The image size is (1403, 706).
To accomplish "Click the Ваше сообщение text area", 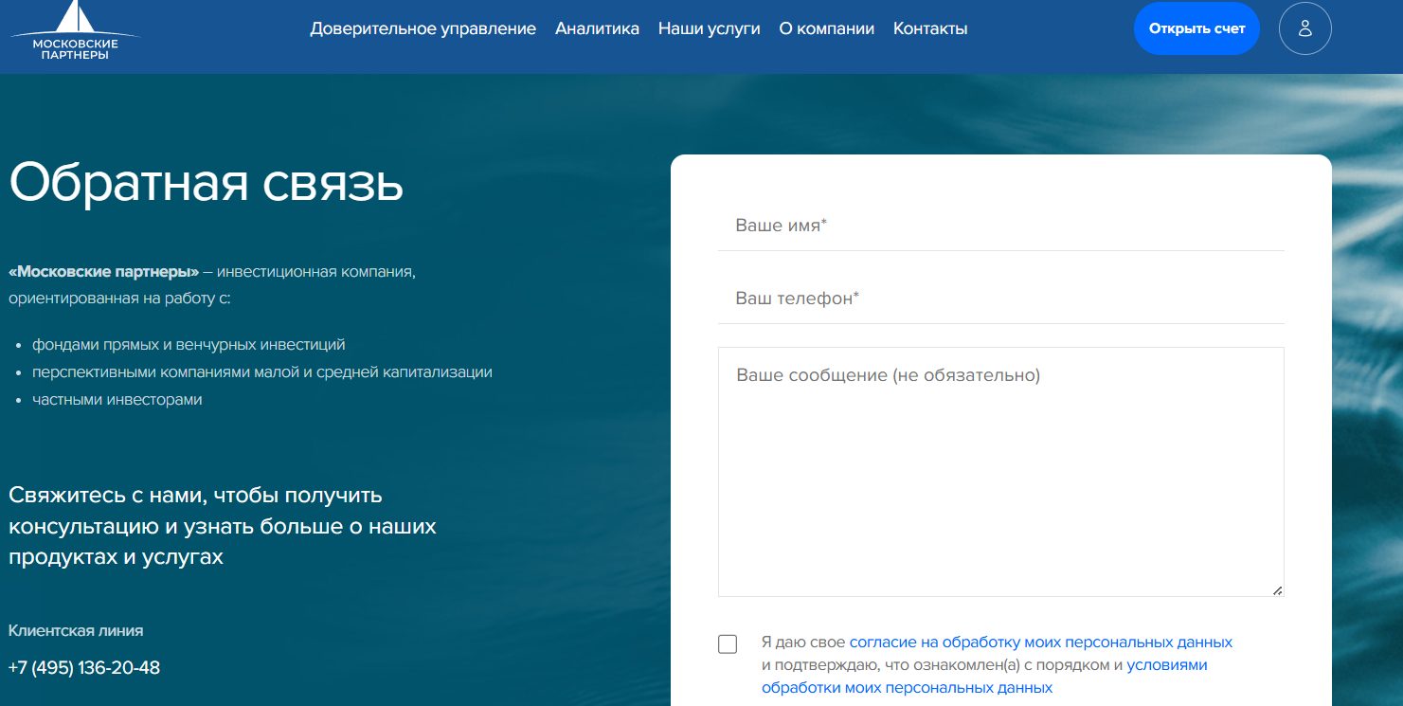I will pos(1000,471).
